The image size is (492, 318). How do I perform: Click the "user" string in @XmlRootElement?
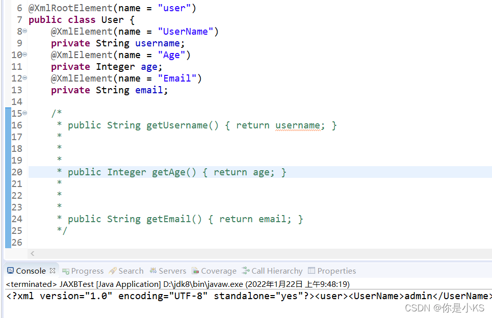tap(174, 8)
